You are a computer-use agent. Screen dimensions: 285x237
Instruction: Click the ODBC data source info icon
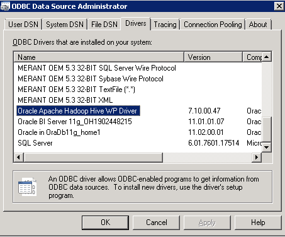pos(28,187)
